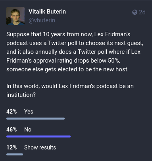
Task: Click the 46% vote percentage
Action: [12, 130]
